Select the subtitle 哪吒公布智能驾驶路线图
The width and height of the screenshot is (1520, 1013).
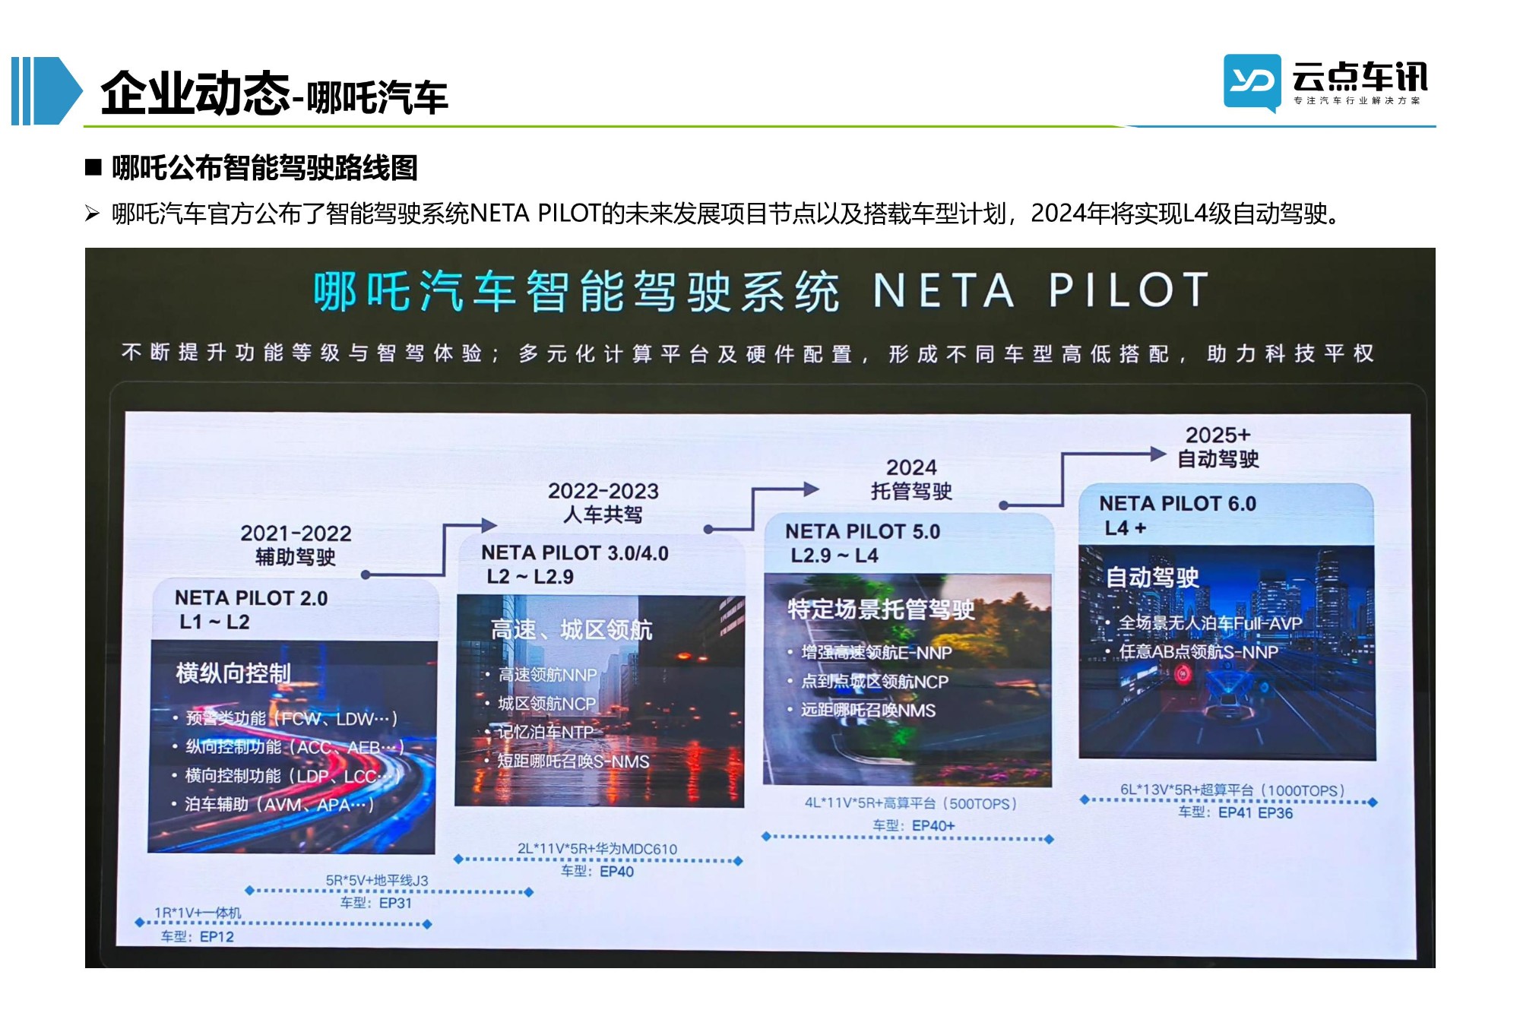point(264,168)
